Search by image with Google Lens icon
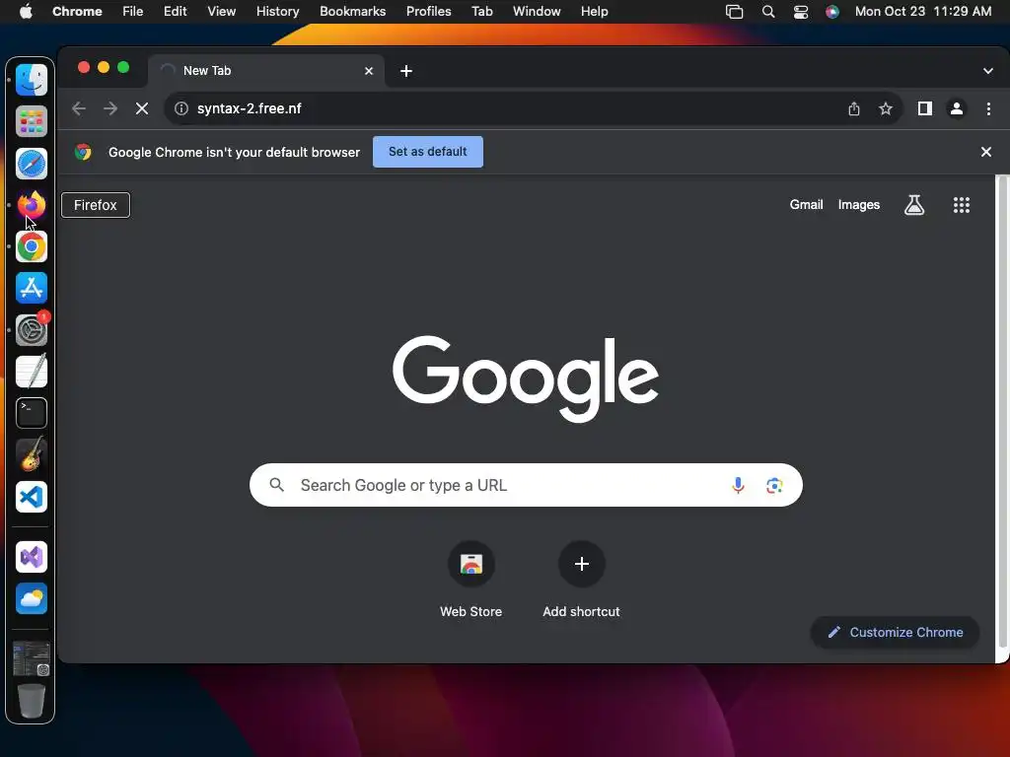The image size is (1010, 757). [x=774, y=485]
